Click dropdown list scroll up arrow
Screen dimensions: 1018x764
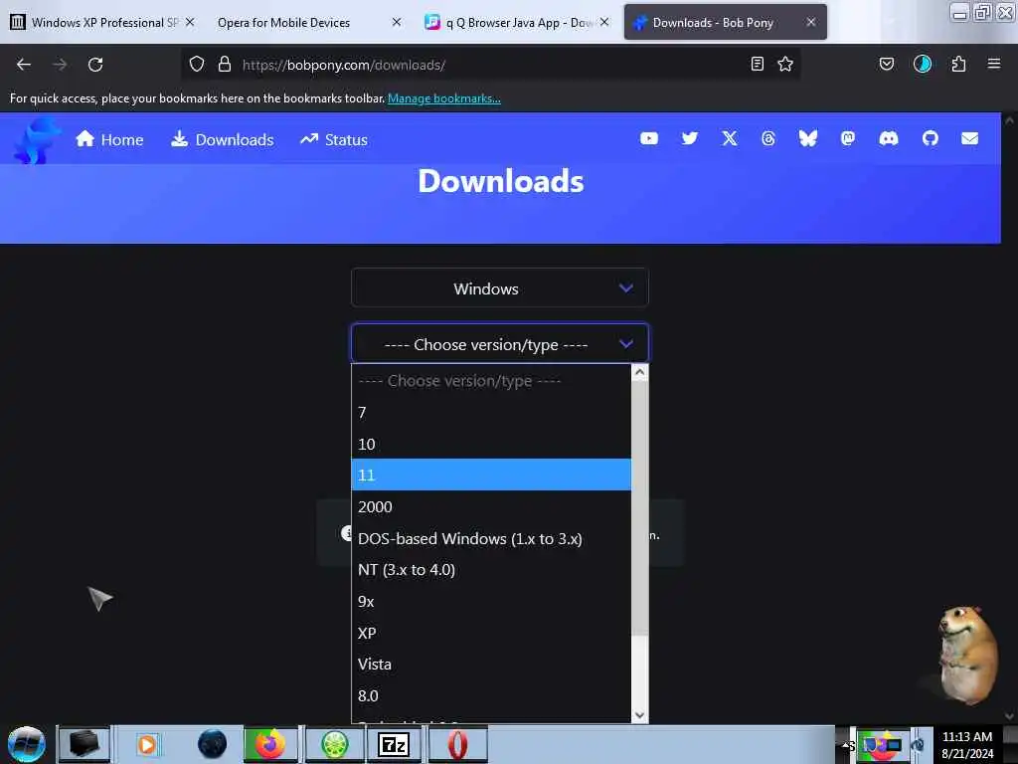click(x=639, y=372)
